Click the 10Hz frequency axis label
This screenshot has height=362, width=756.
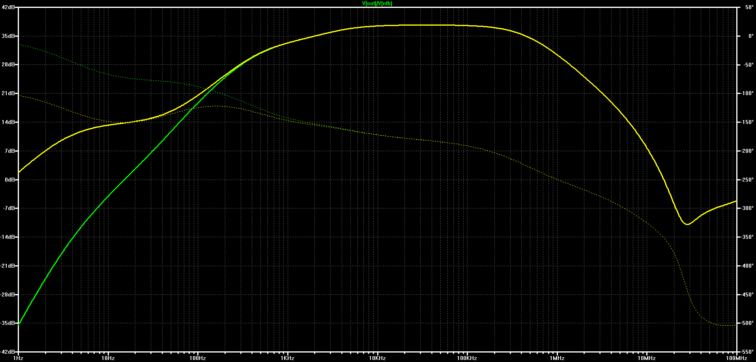(x=108, y=358)
